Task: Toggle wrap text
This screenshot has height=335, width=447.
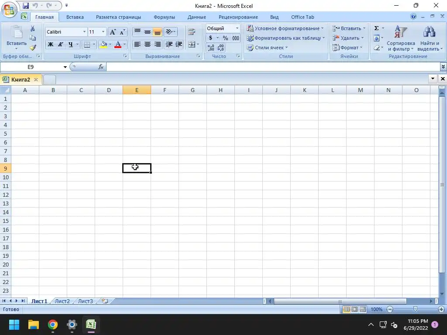Action: [x=192, y=31]
